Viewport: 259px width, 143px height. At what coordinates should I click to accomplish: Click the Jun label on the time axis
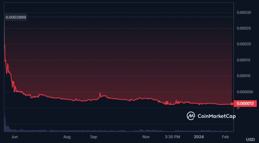(15, 137)
